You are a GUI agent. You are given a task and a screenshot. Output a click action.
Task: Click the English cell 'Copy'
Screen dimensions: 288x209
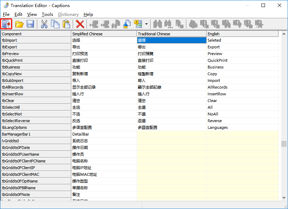[242, 74]
